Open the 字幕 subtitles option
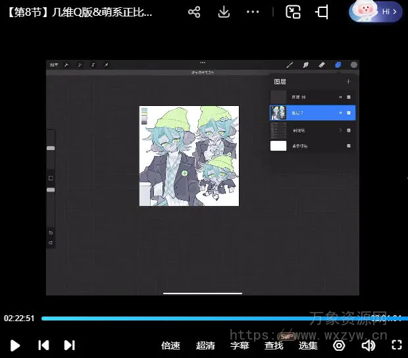 (240, 345)
